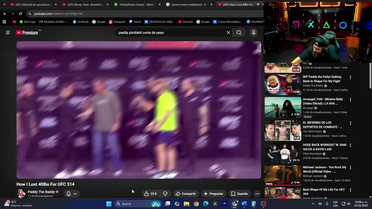Image resolution: width=372 pixels, height=209 pixels.
Task: Toggle microphone icon in system tray
Action: (327, 204)
